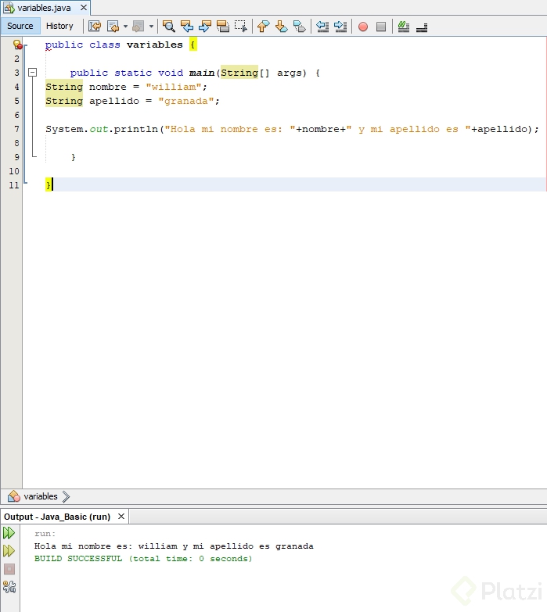This screenshot has width=547, height=612.
Task: Close the variables.java editor tab
Action: pyautogui.click(x=84, y=8)
